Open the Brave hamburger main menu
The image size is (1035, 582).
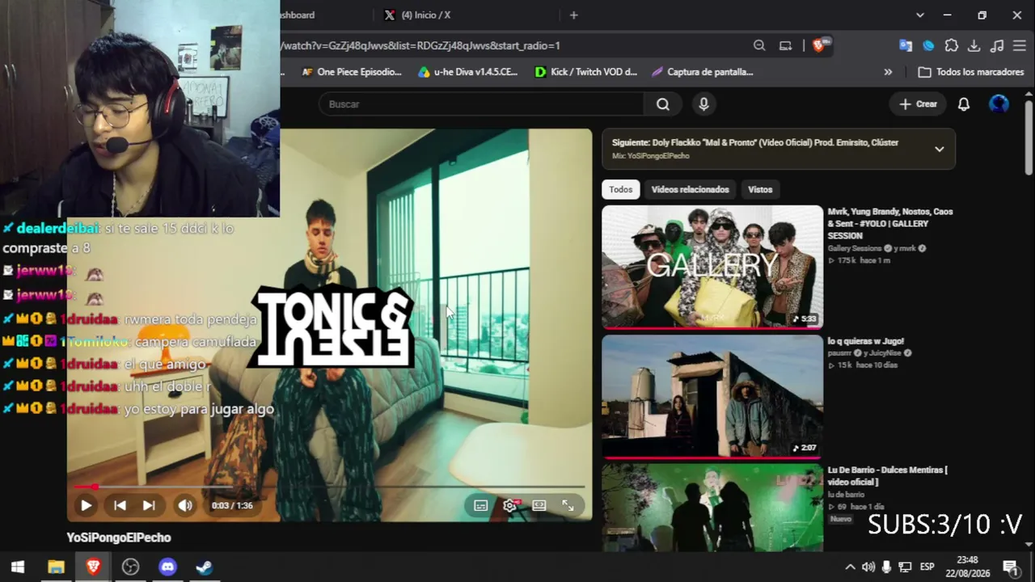[x=1020, y=46]
